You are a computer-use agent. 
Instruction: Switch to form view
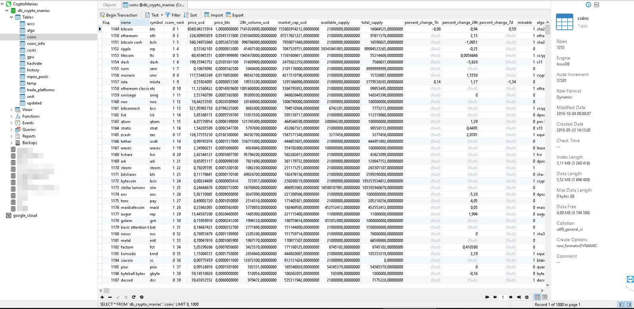545,297
